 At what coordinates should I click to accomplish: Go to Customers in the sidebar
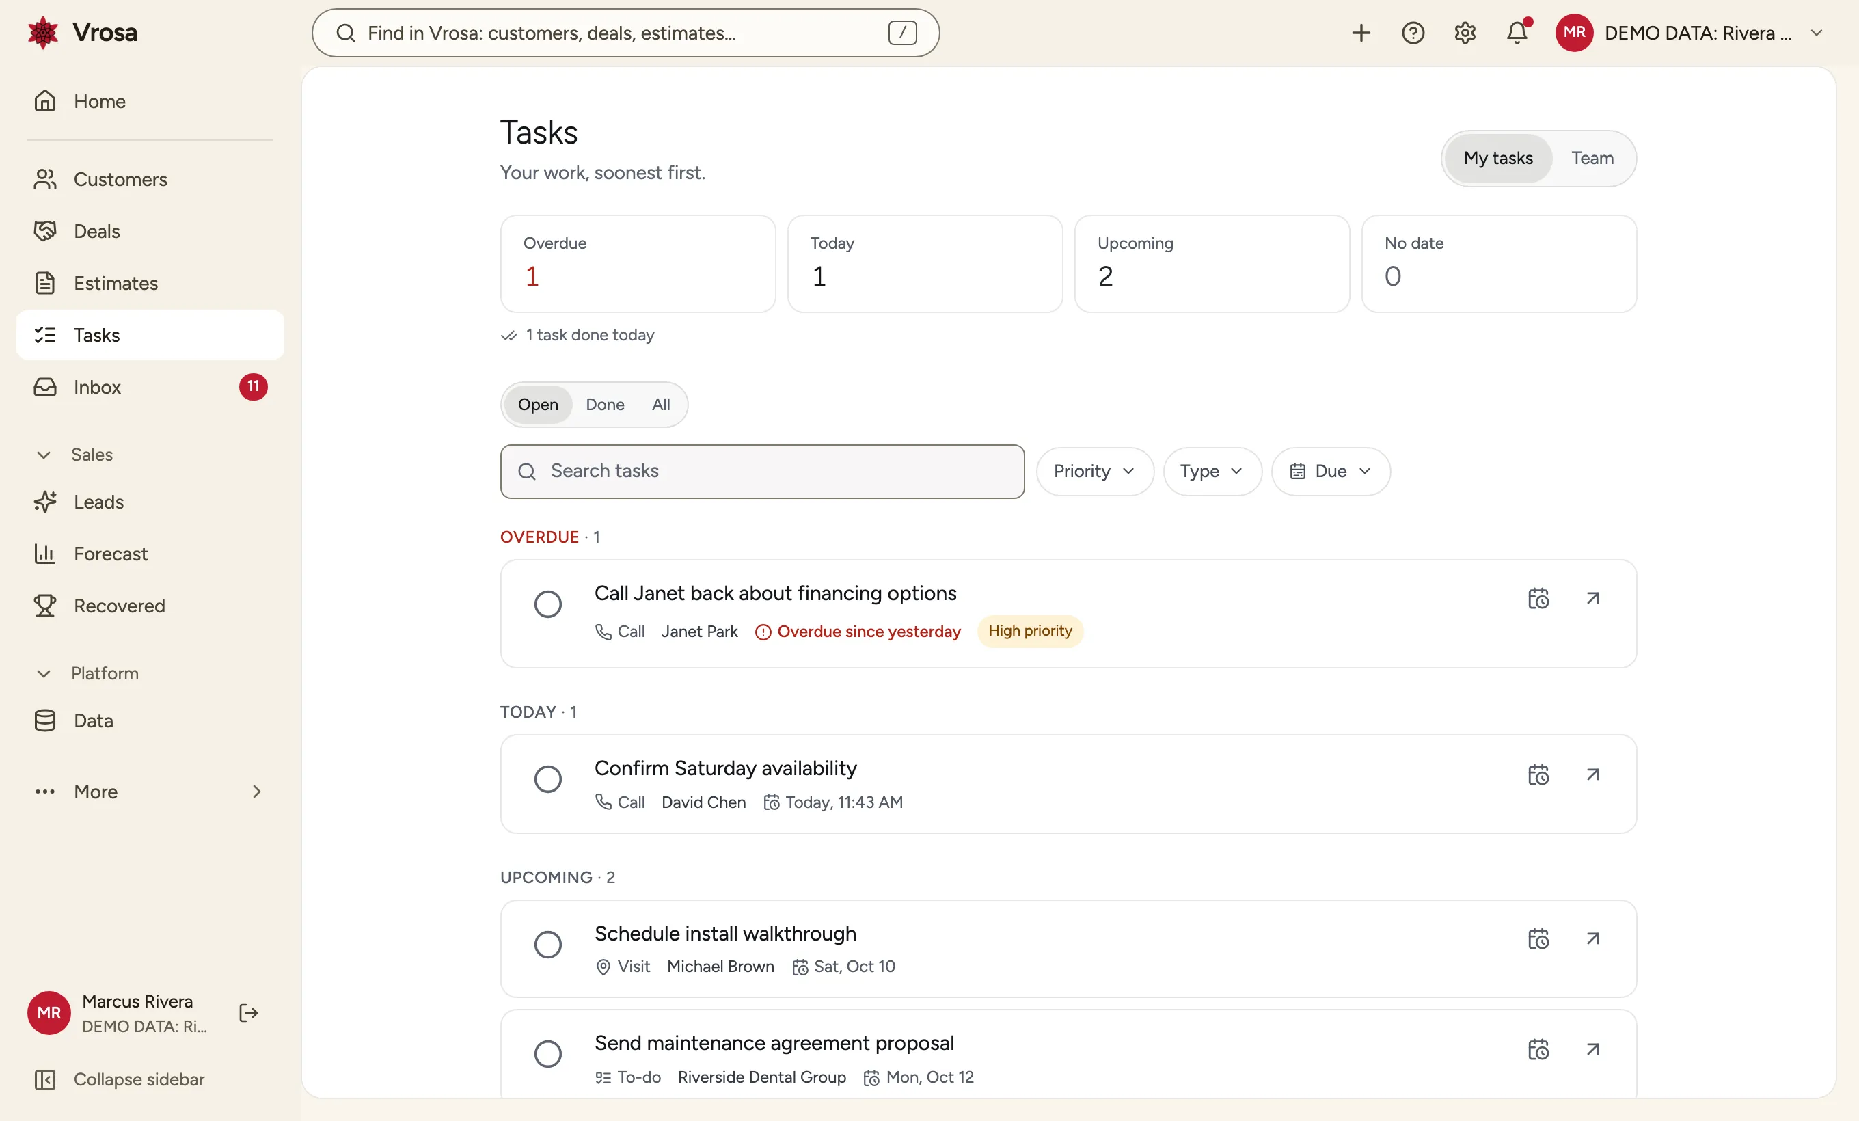click(150, 180)
